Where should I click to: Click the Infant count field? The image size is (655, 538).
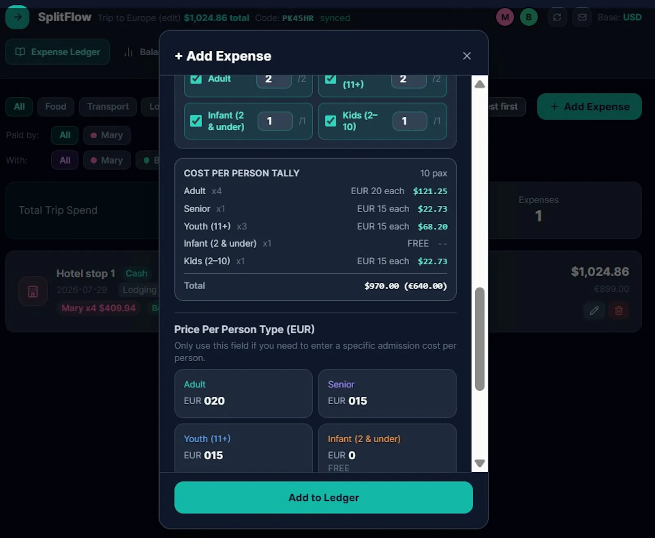pos(275,121)
